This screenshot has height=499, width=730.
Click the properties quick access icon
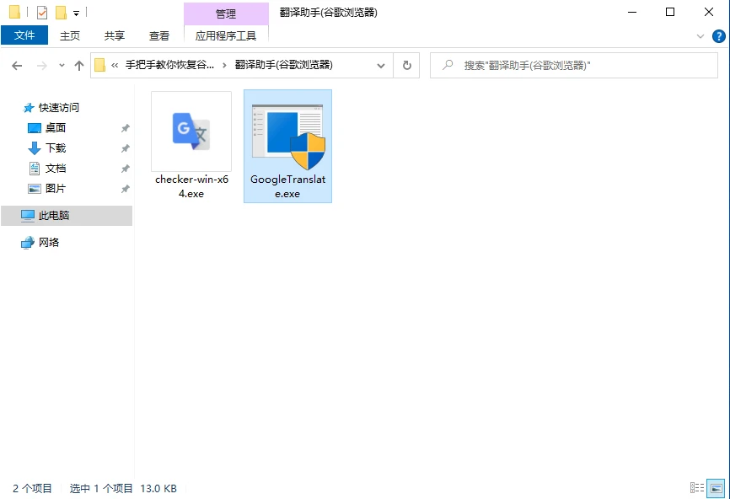pos(42,13)
